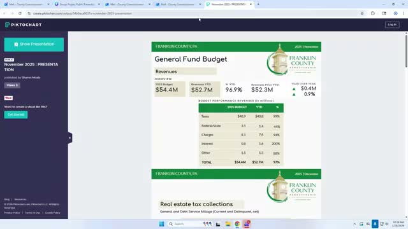Show hidden system tray icons
Screen dimensions: 408x229
click(354, 224)
